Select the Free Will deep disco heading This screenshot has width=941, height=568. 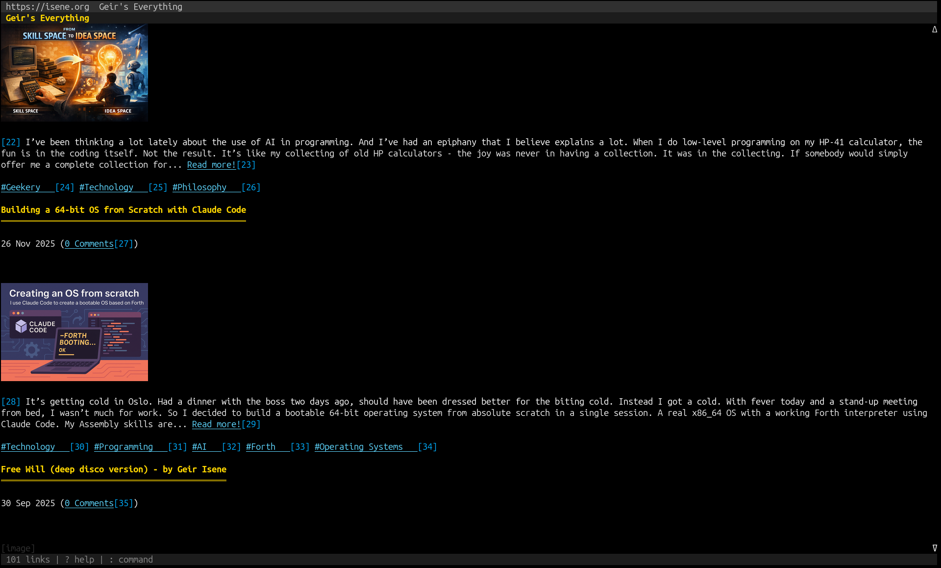(113, 469)
